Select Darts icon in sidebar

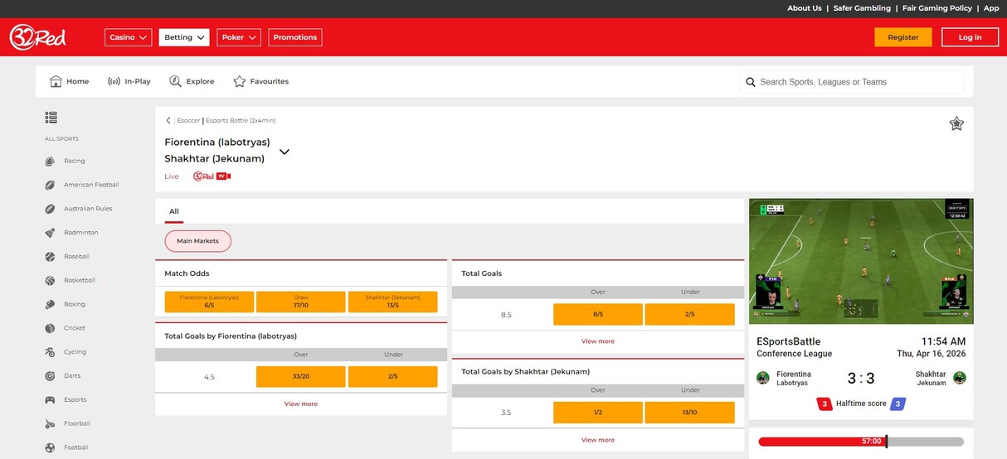50,376
